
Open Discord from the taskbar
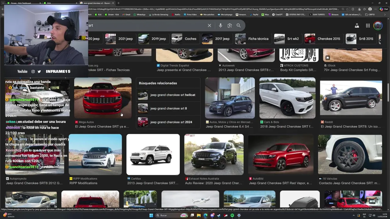point(212,215)
